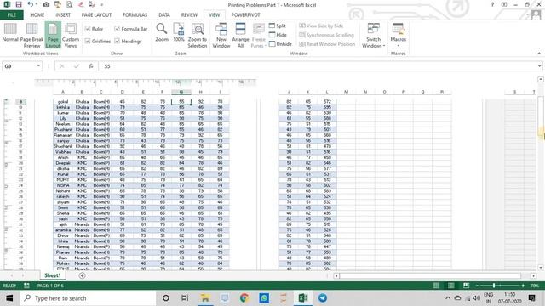The width and height of the screenshot is (545, 306).
Task: Save the workbook from Quick Access
Action: 19,4
